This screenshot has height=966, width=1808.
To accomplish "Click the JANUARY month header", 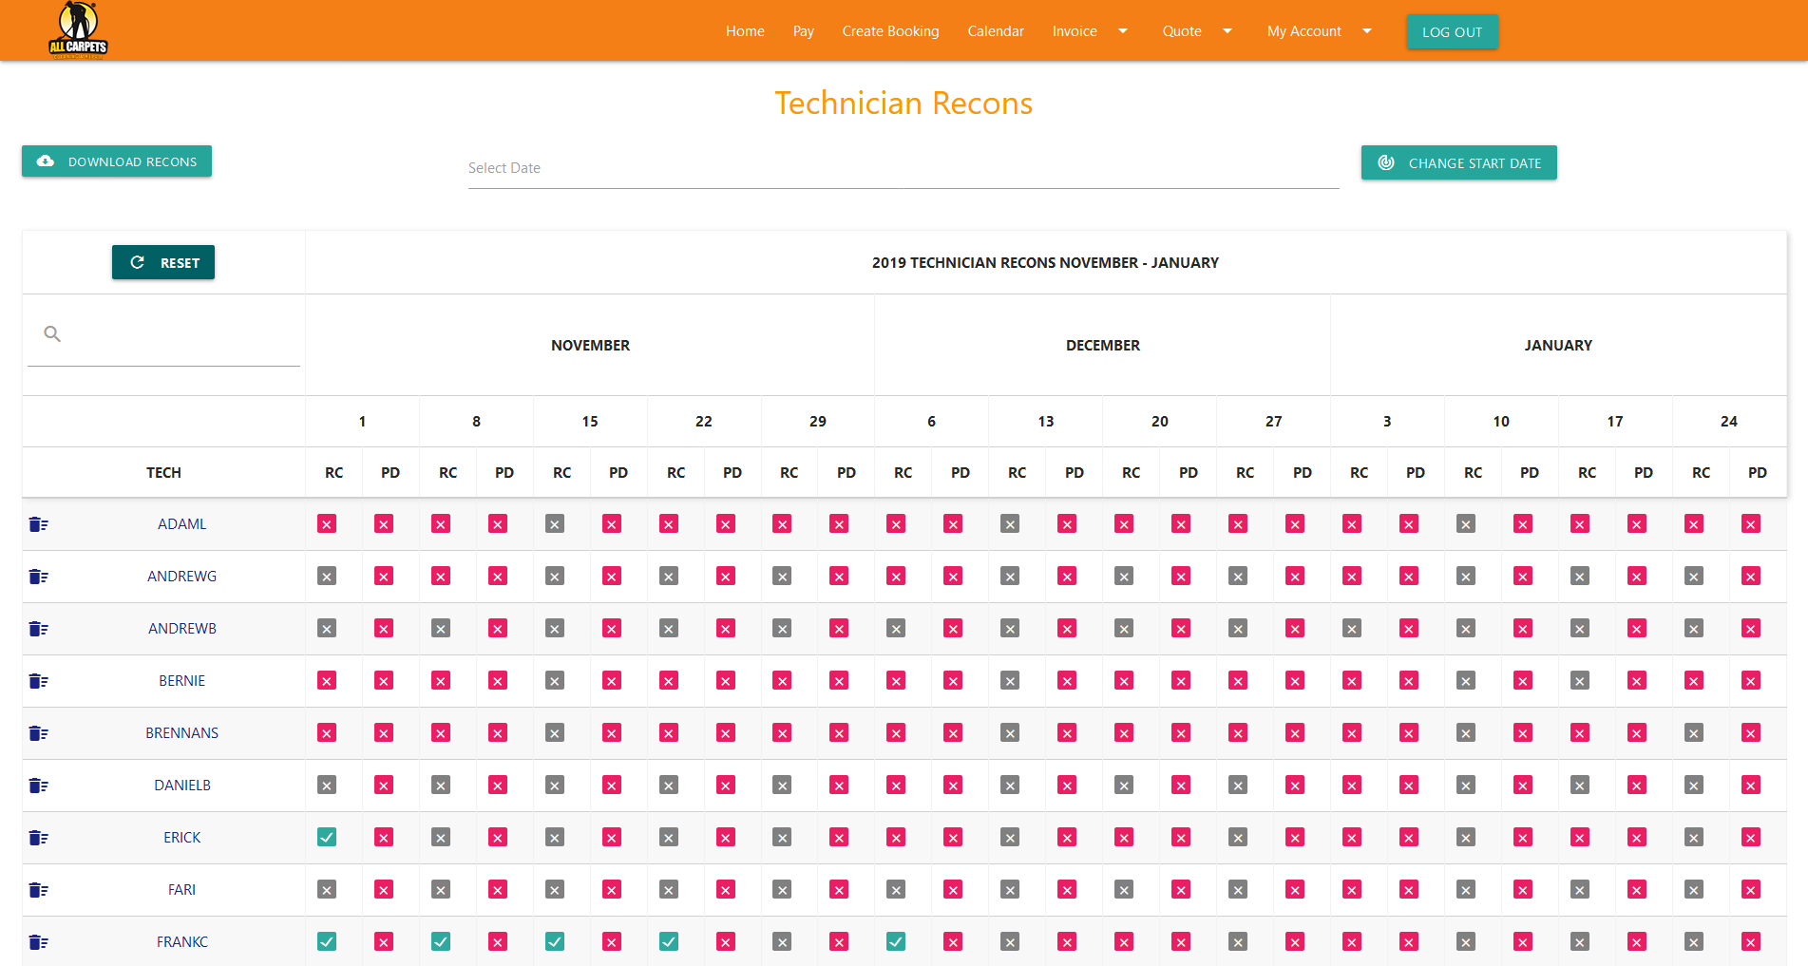I will coord(1558,346).
